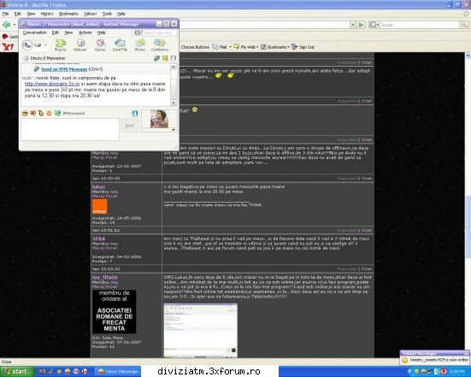Click Sign Out on Yahoo toolbar
The height and width of the screenshot is (377, 471).
point(303,47)
